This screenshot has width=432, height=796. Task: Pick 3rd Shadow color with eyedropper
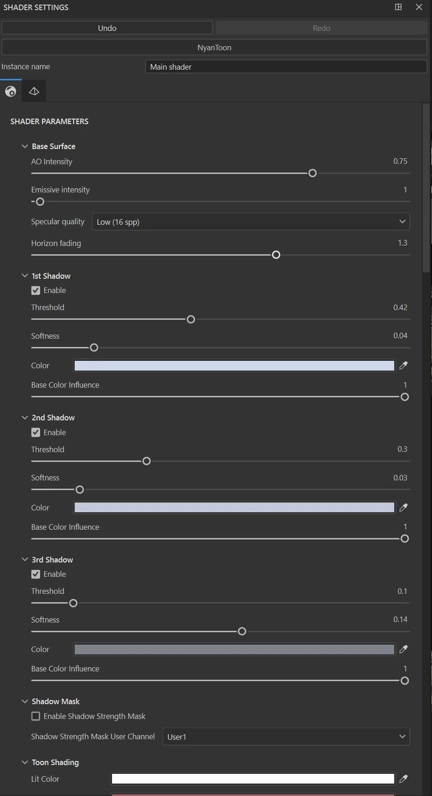pyautogui.click(x=403, y=649)
